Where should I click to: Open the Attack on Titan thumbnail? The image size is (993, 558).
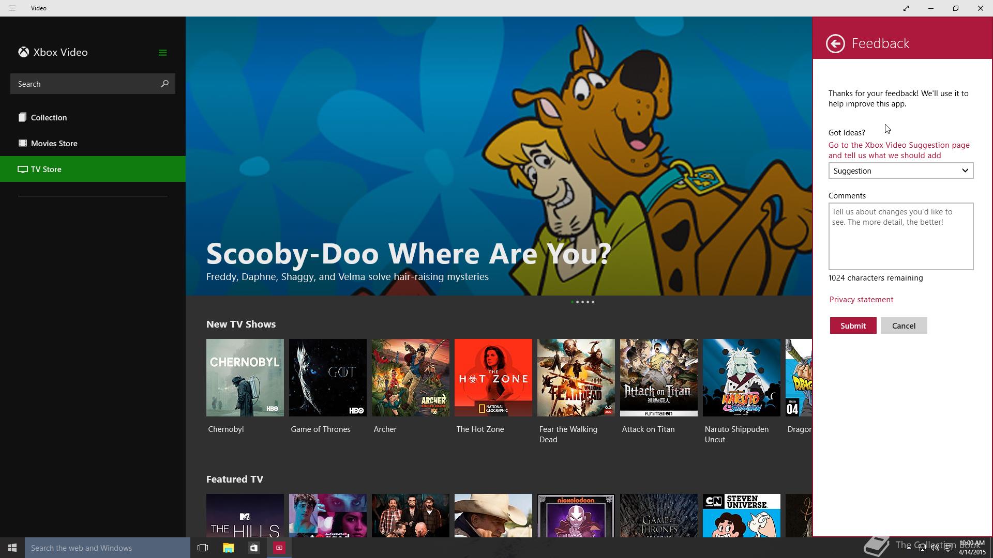659,378
